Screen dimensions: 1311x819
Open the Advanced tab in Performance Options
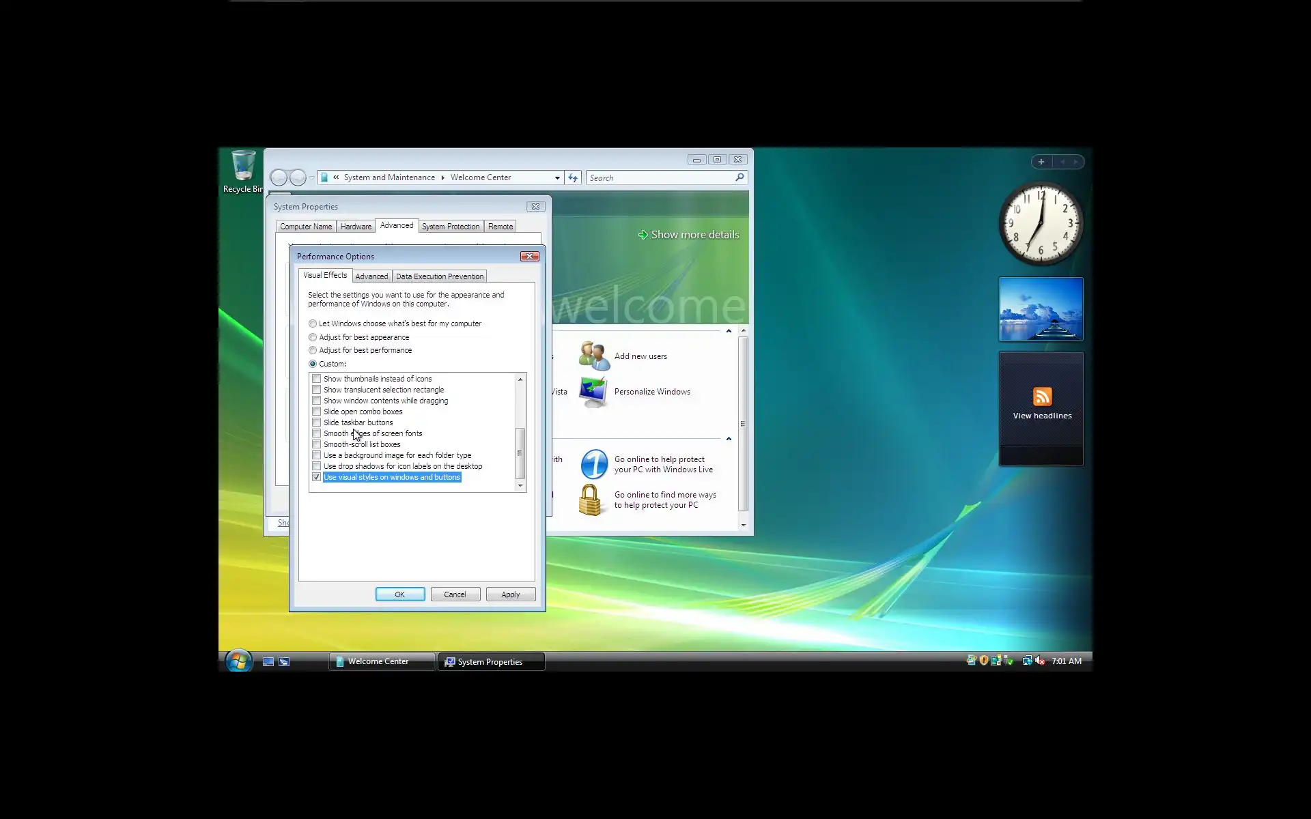pyautogui.click(x=371, y=276)
